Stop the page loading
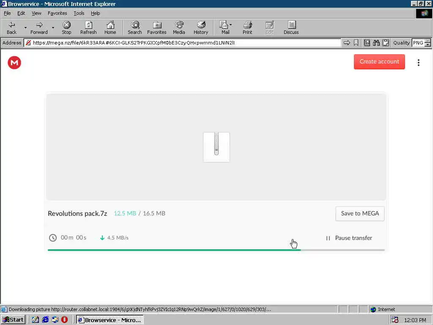 point(66,28)
